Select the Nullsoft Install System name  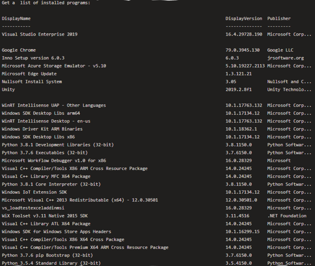(32, 81)
